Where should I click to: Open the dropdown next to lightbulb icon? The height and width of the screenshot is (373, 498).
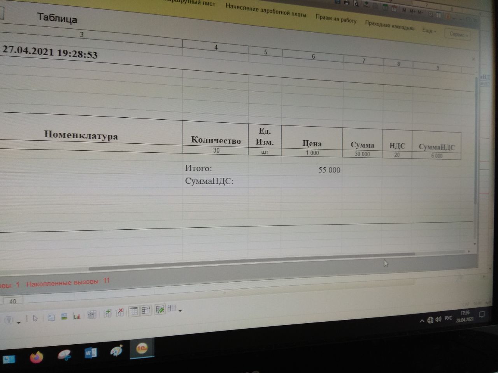[18, 322]
